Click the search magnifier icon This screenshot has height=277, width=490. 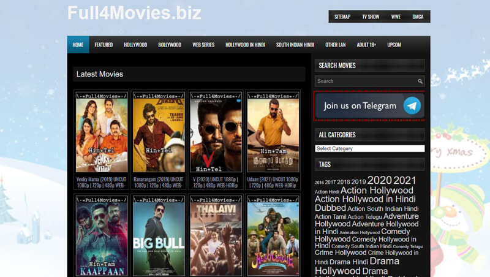point(420,82)
